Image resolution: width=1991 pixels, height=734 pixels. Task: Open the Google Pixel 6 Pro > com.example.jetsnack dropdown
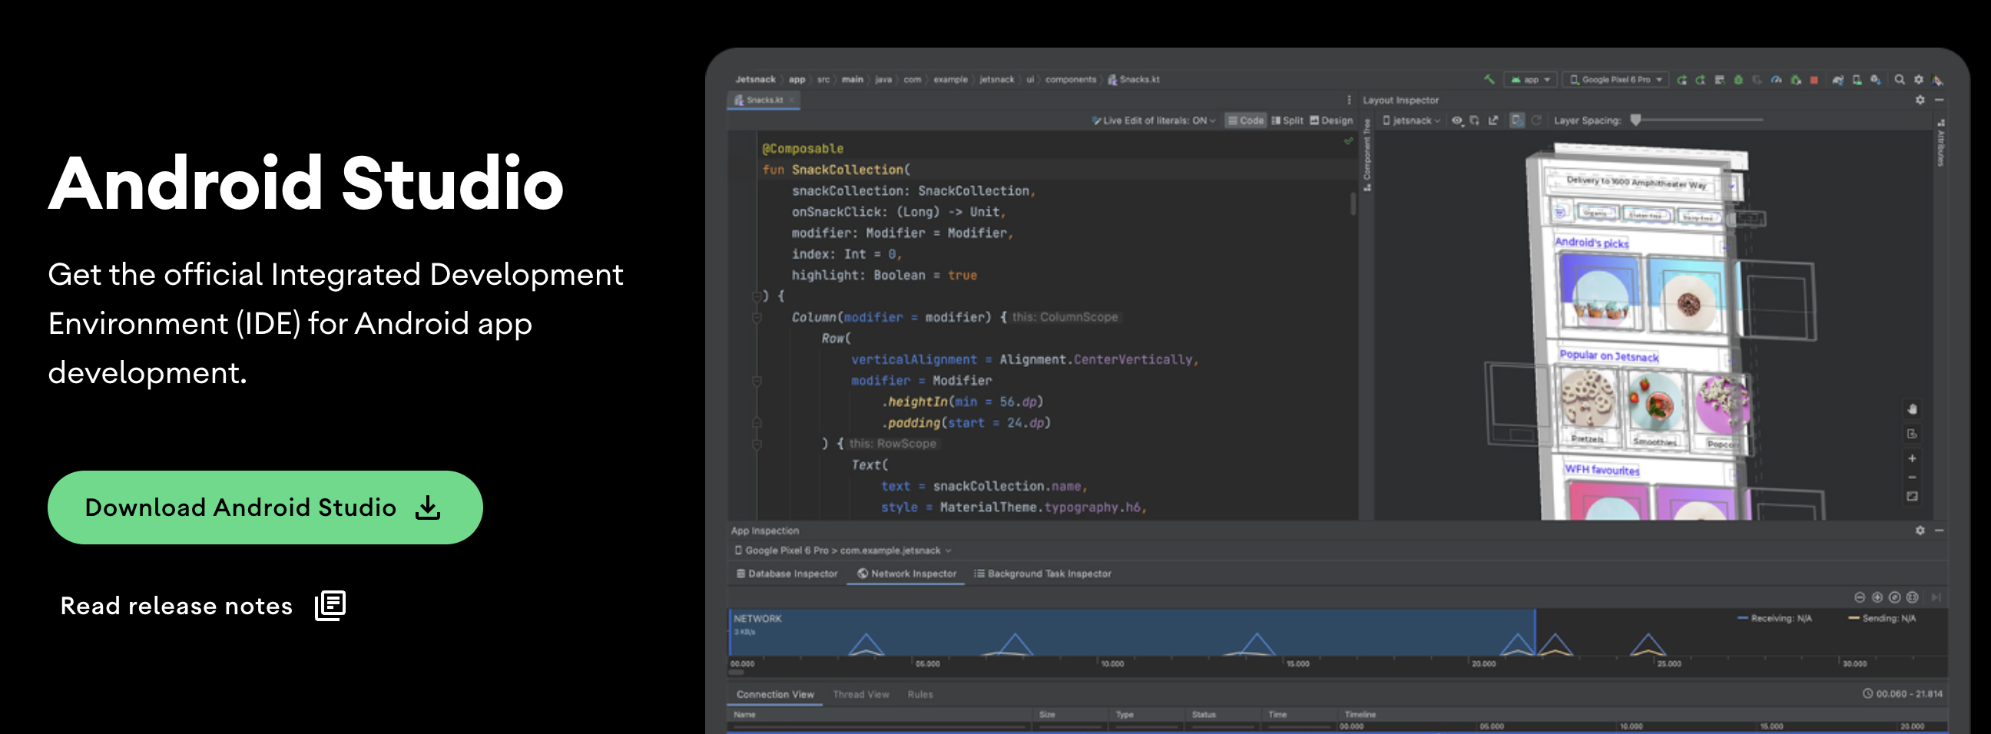tap(843, 550)
